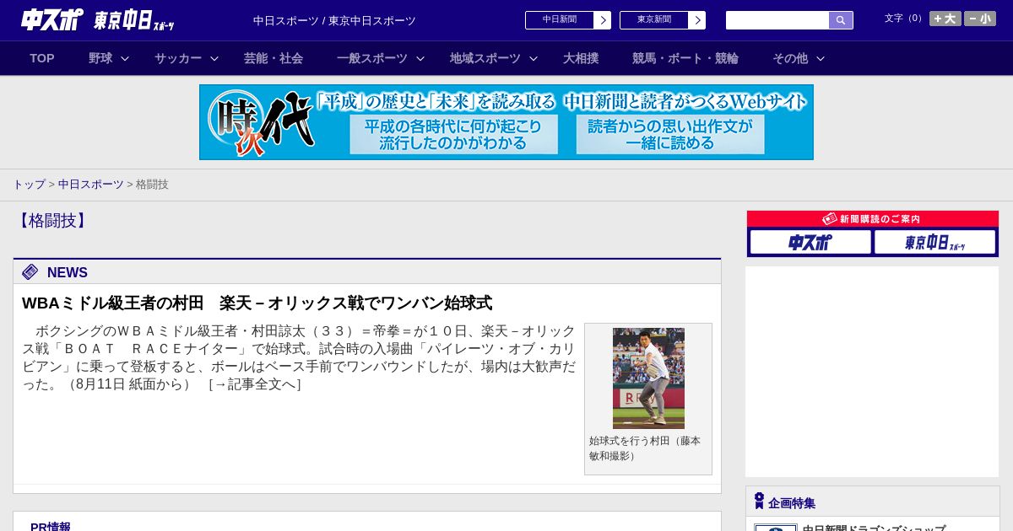
Task: Click the 格闘技 page heading text
Action: pyautogui.click(x=51, y=221)
